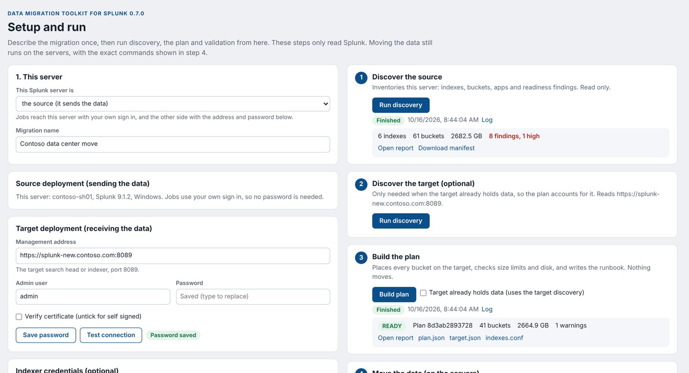Open the target.json link
This screenshot has height=373, width=689.
coord(465,338)
